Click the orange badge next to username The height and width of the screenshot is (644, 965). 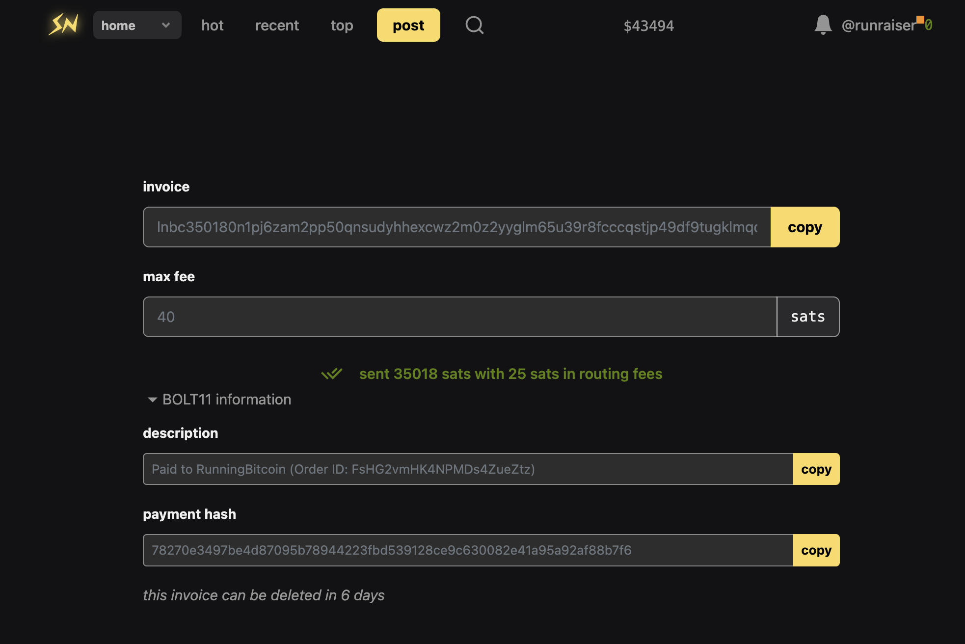point(920,20)
